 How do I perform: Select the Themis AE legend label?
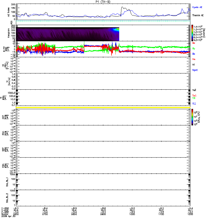pos(198,15)
